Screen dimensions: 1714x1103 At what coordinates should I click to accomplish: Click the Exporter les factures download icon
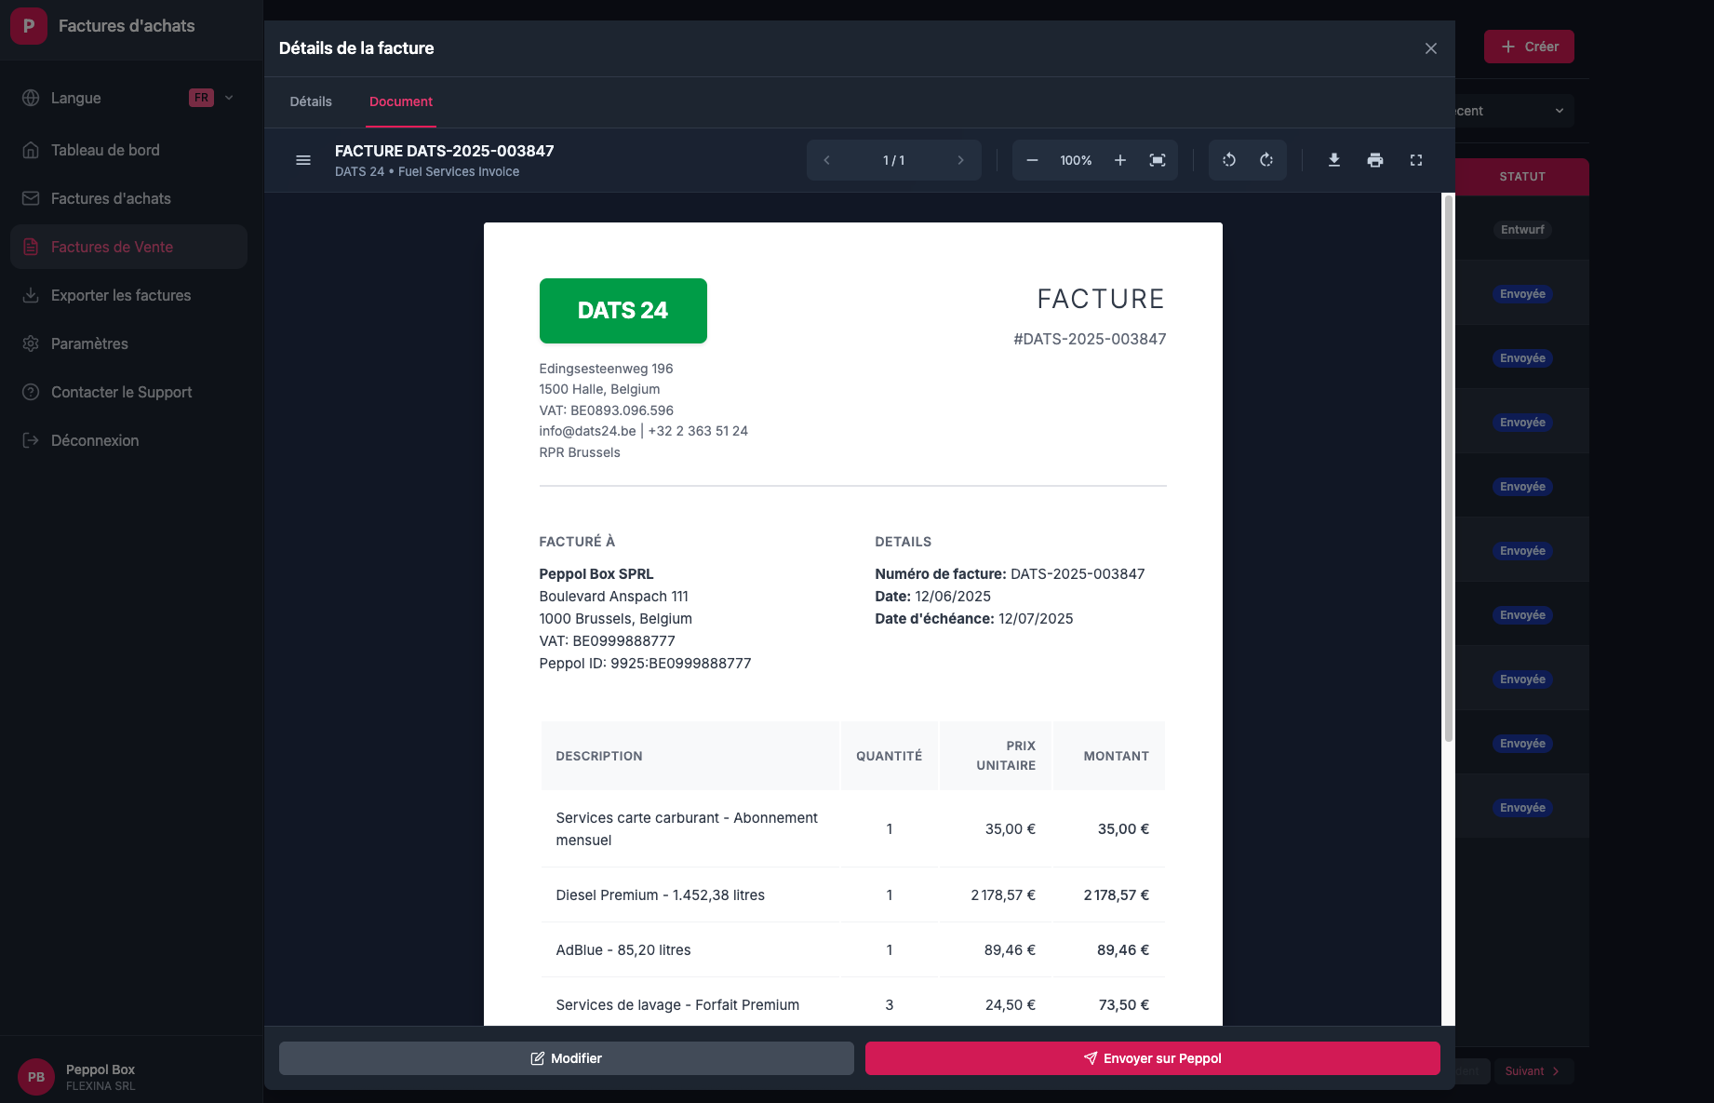pyautogui.click(x=31, y=295)
